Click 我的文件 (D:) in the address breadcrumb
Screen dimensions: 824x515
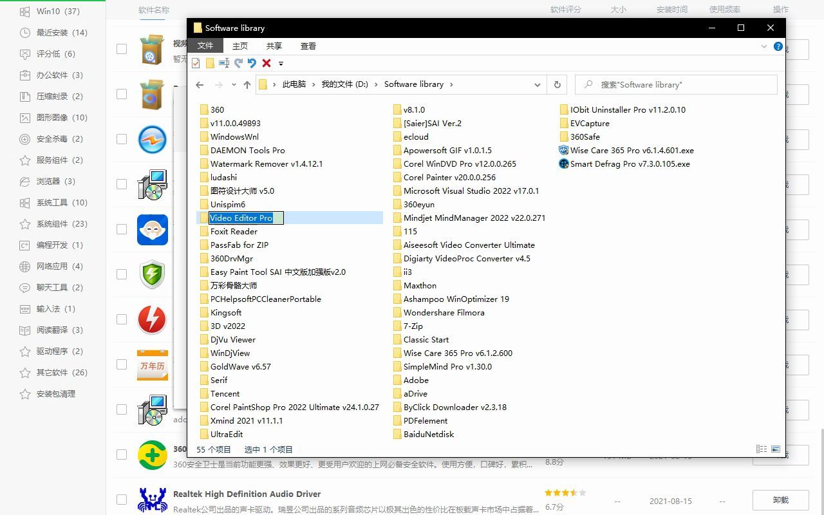345,84
